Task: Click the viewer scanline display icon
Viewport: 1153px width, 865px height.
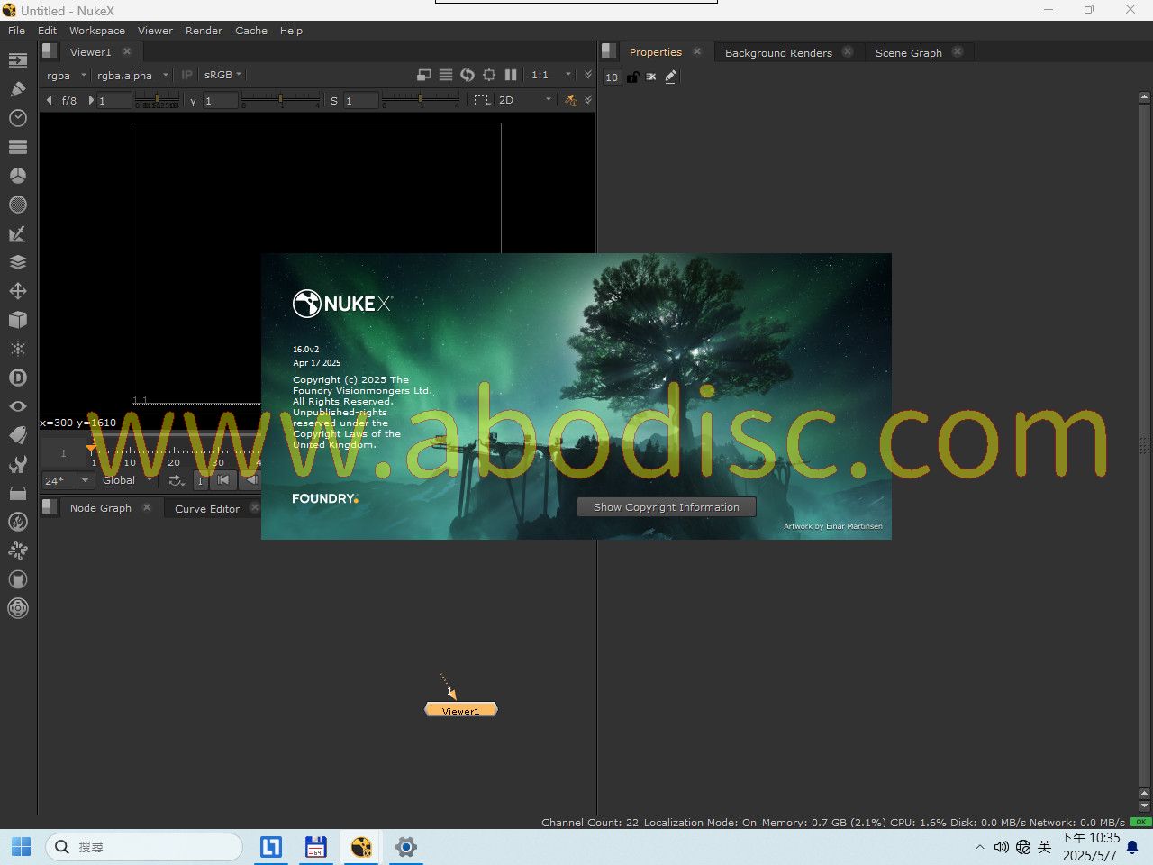Action: coord(446,75)
